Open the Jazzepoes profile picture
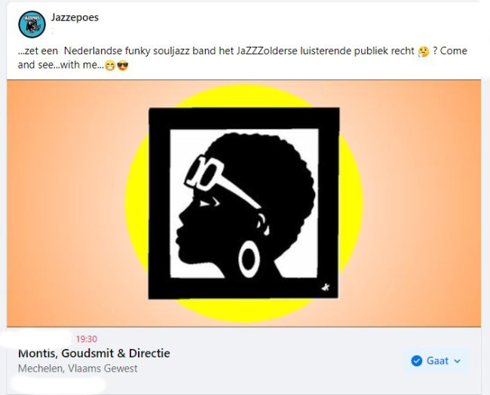The height and width of the screenshot is (395, 490). [x=32, y=24]
